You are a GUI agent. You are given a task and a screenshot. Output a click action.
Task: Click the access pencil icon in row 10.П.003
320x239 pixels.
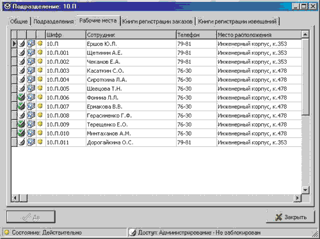(x=22, y=70)
